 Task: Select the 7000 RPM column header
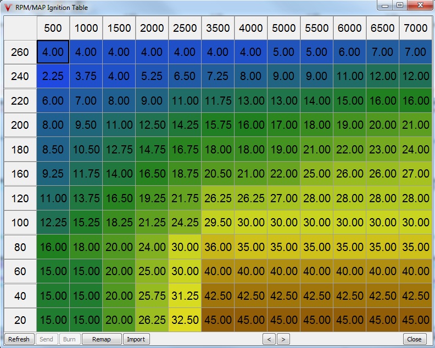(x=415, y=28)
